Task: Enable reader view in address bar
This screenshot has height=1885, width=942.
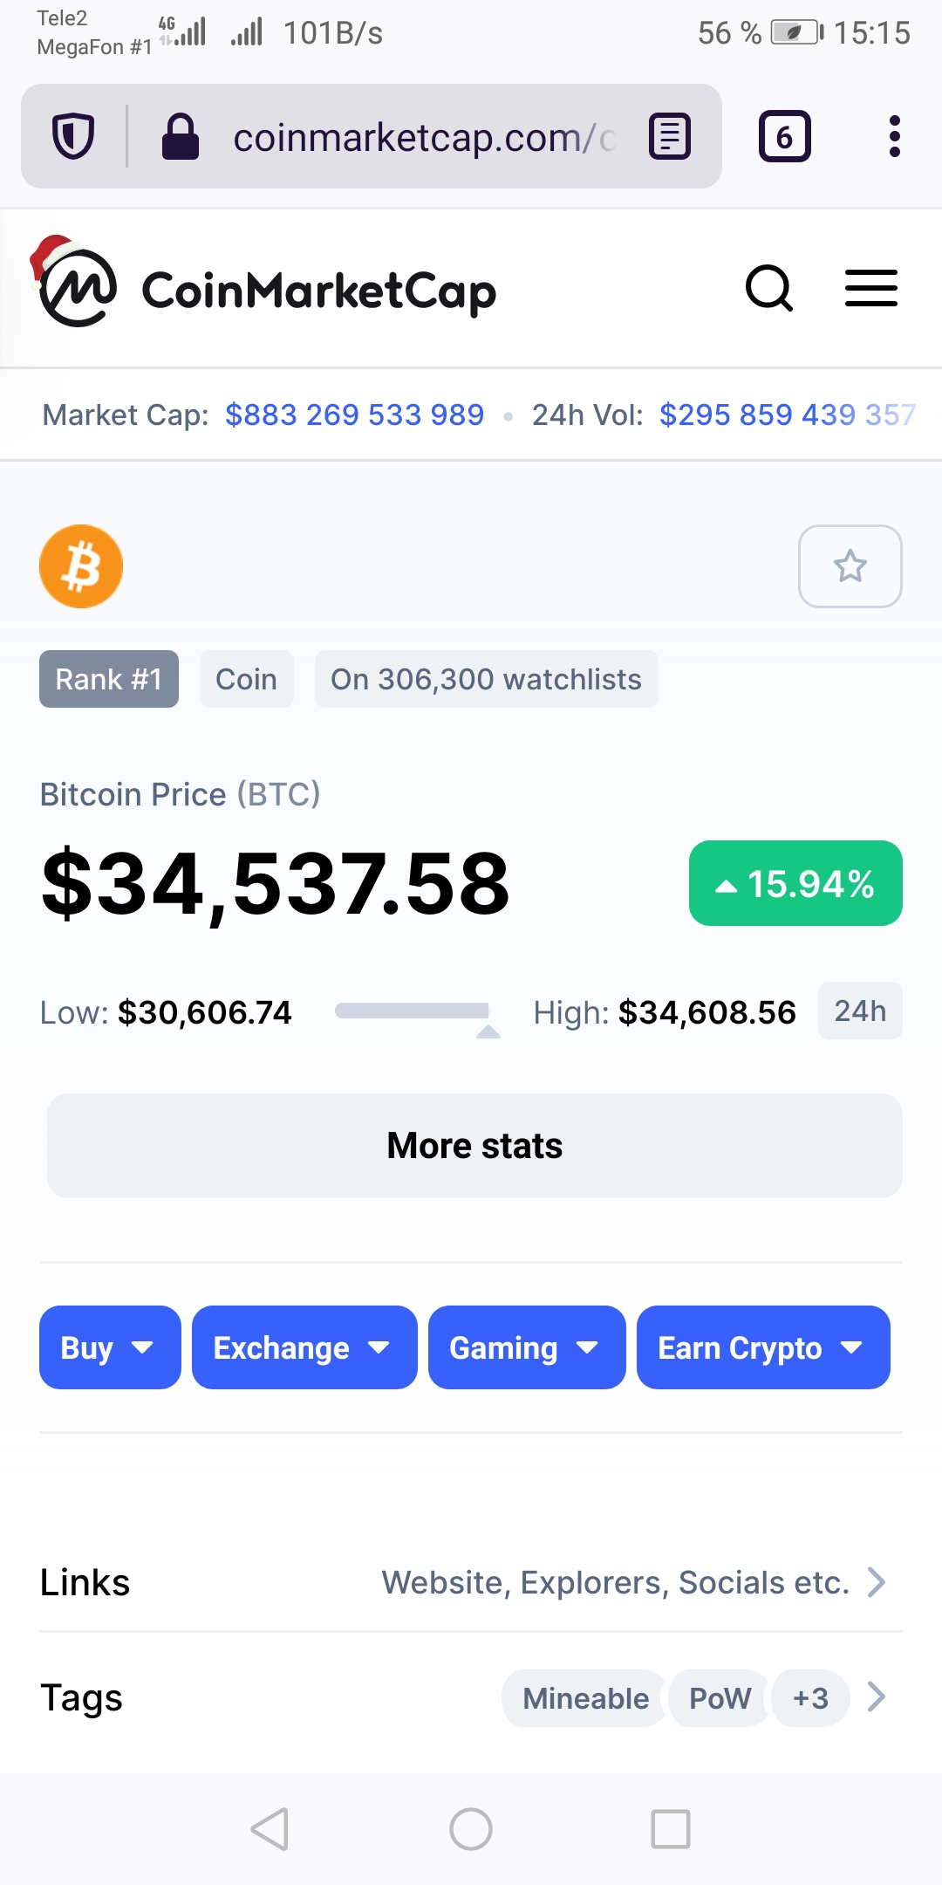Action: 669,136
